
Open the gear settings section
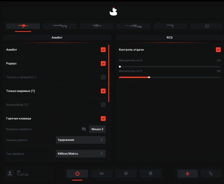coord(126,174)
